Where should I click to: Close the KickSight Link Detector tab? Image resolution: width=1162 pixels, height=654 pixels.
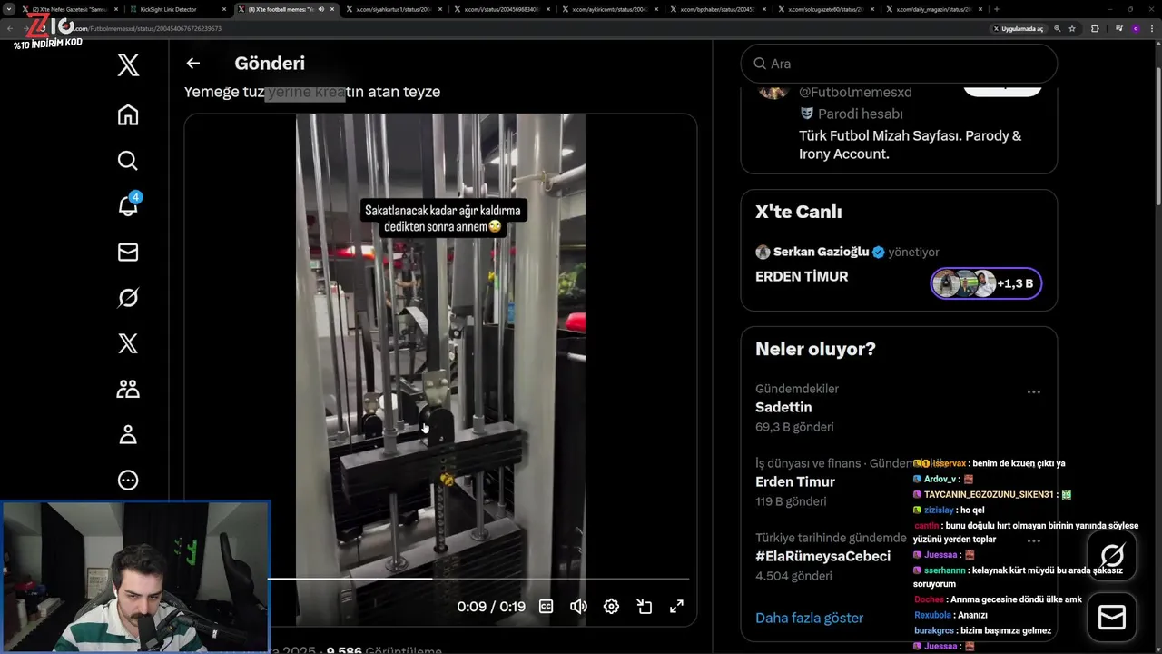[x=224, y=9]
